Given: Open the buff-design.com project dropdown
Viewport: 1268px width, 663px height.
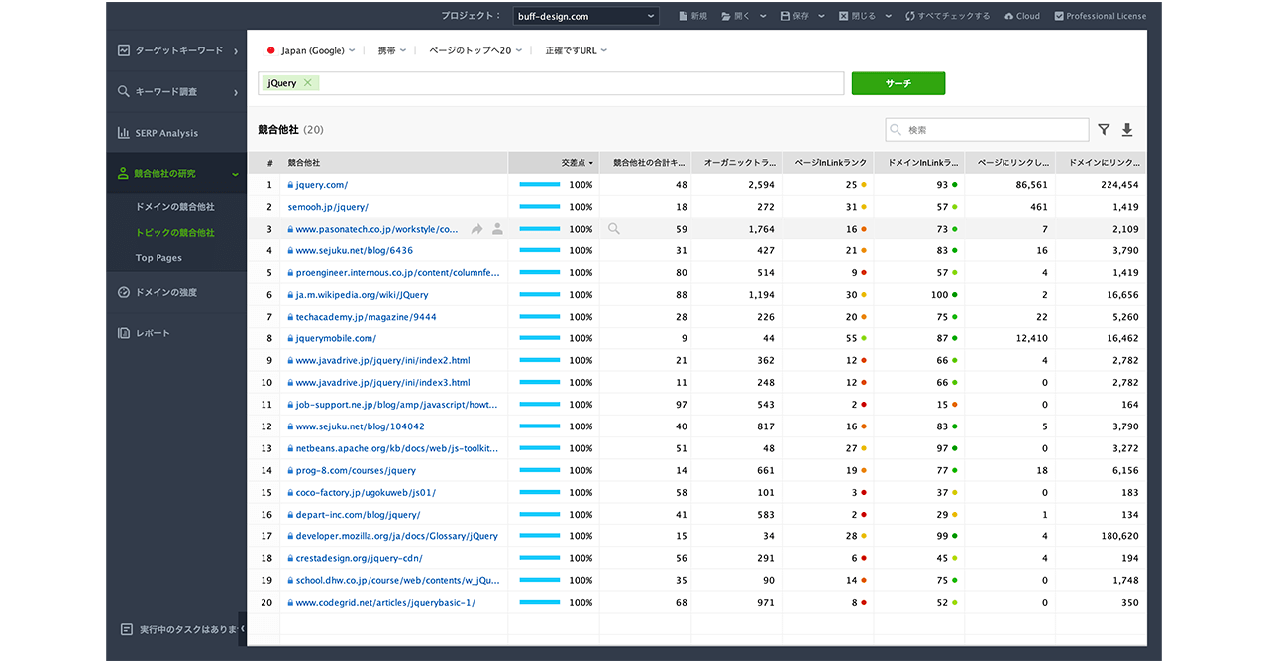Looking at the screenshot, I should pos(585,16).
